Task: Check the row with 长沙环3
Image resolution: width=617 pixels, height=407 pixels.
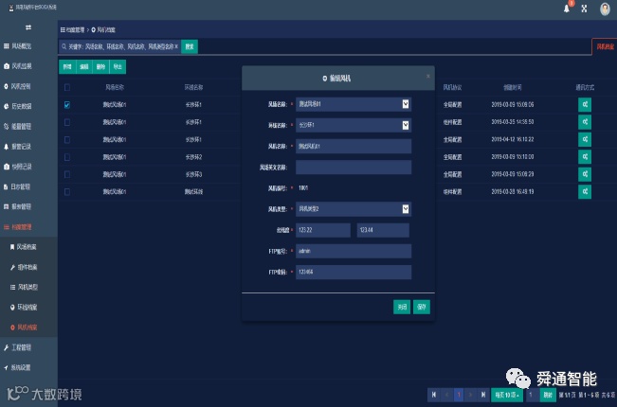Action: pos(67,174)
